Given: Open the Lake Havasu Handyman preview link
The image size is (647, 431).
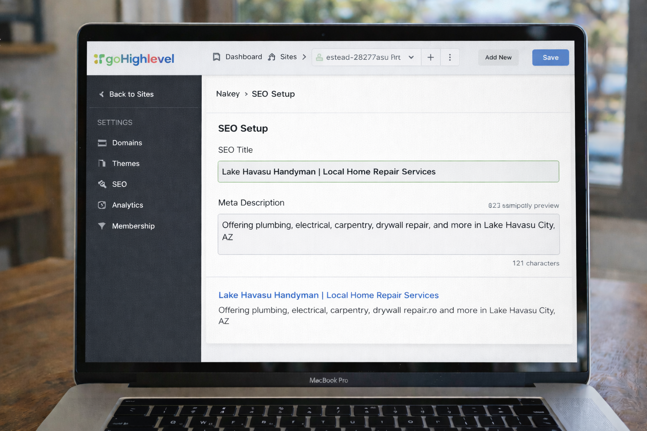Looking at the screenshot, I should pos(328,295).
